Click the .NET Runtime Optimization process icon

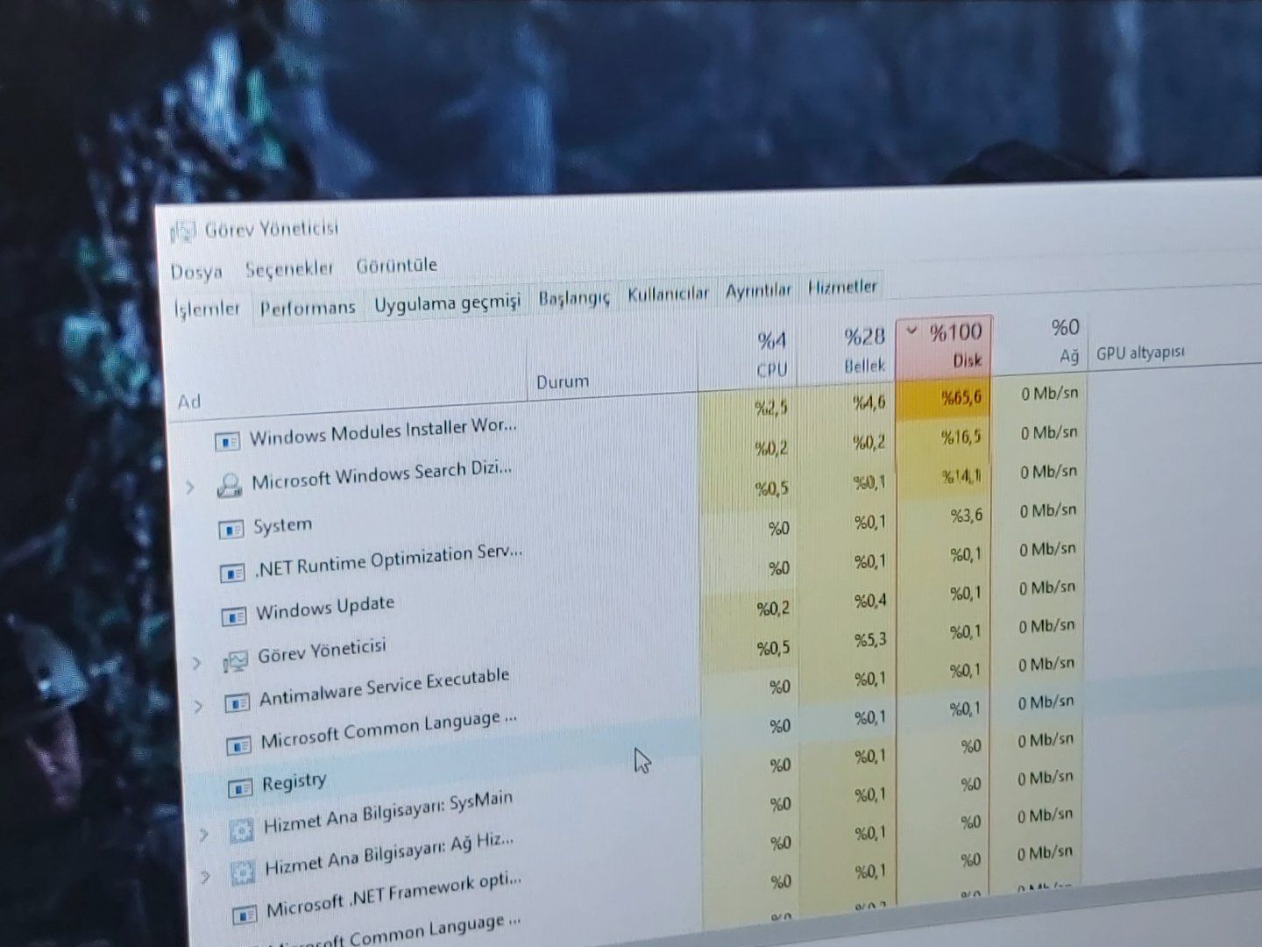(x=232, y=573)
